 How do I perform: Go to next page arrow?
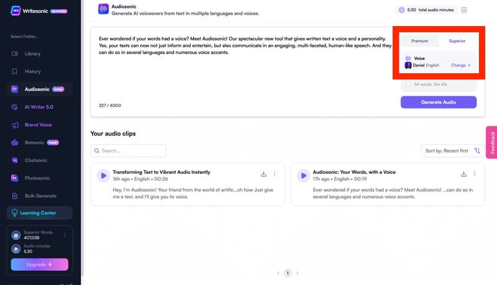pos(298,273)
